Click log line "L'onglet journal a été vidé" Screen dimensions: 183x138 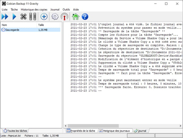tap(126, 24)
